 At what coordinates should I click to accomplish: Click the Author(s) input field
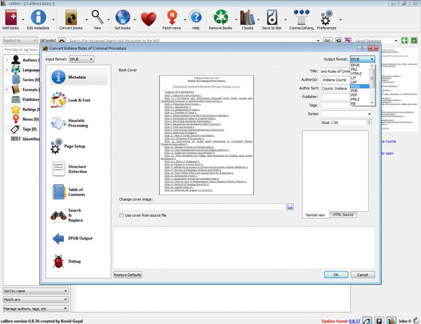click(x=335, y=80)
